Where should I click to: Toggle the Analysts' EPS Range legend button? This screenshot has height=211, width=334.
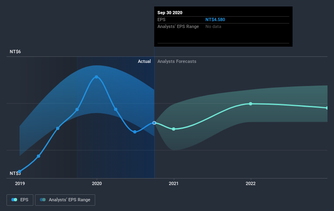coord(65,200)
